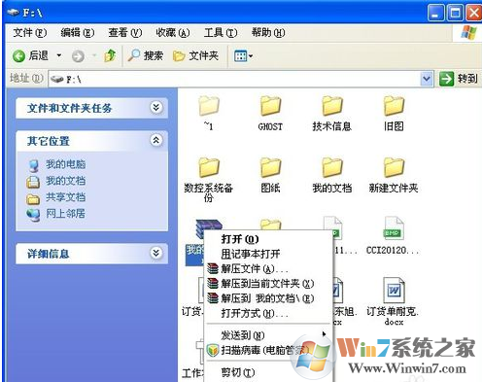This screenshot has width=482, height=382.
Task: Select the ~1 folder icon
Action: pyautogui.click(x=209, y=106)
